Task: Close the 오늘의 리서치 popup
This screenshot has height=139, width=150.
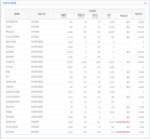Action: pyautogui.click(x=145, y=3)
